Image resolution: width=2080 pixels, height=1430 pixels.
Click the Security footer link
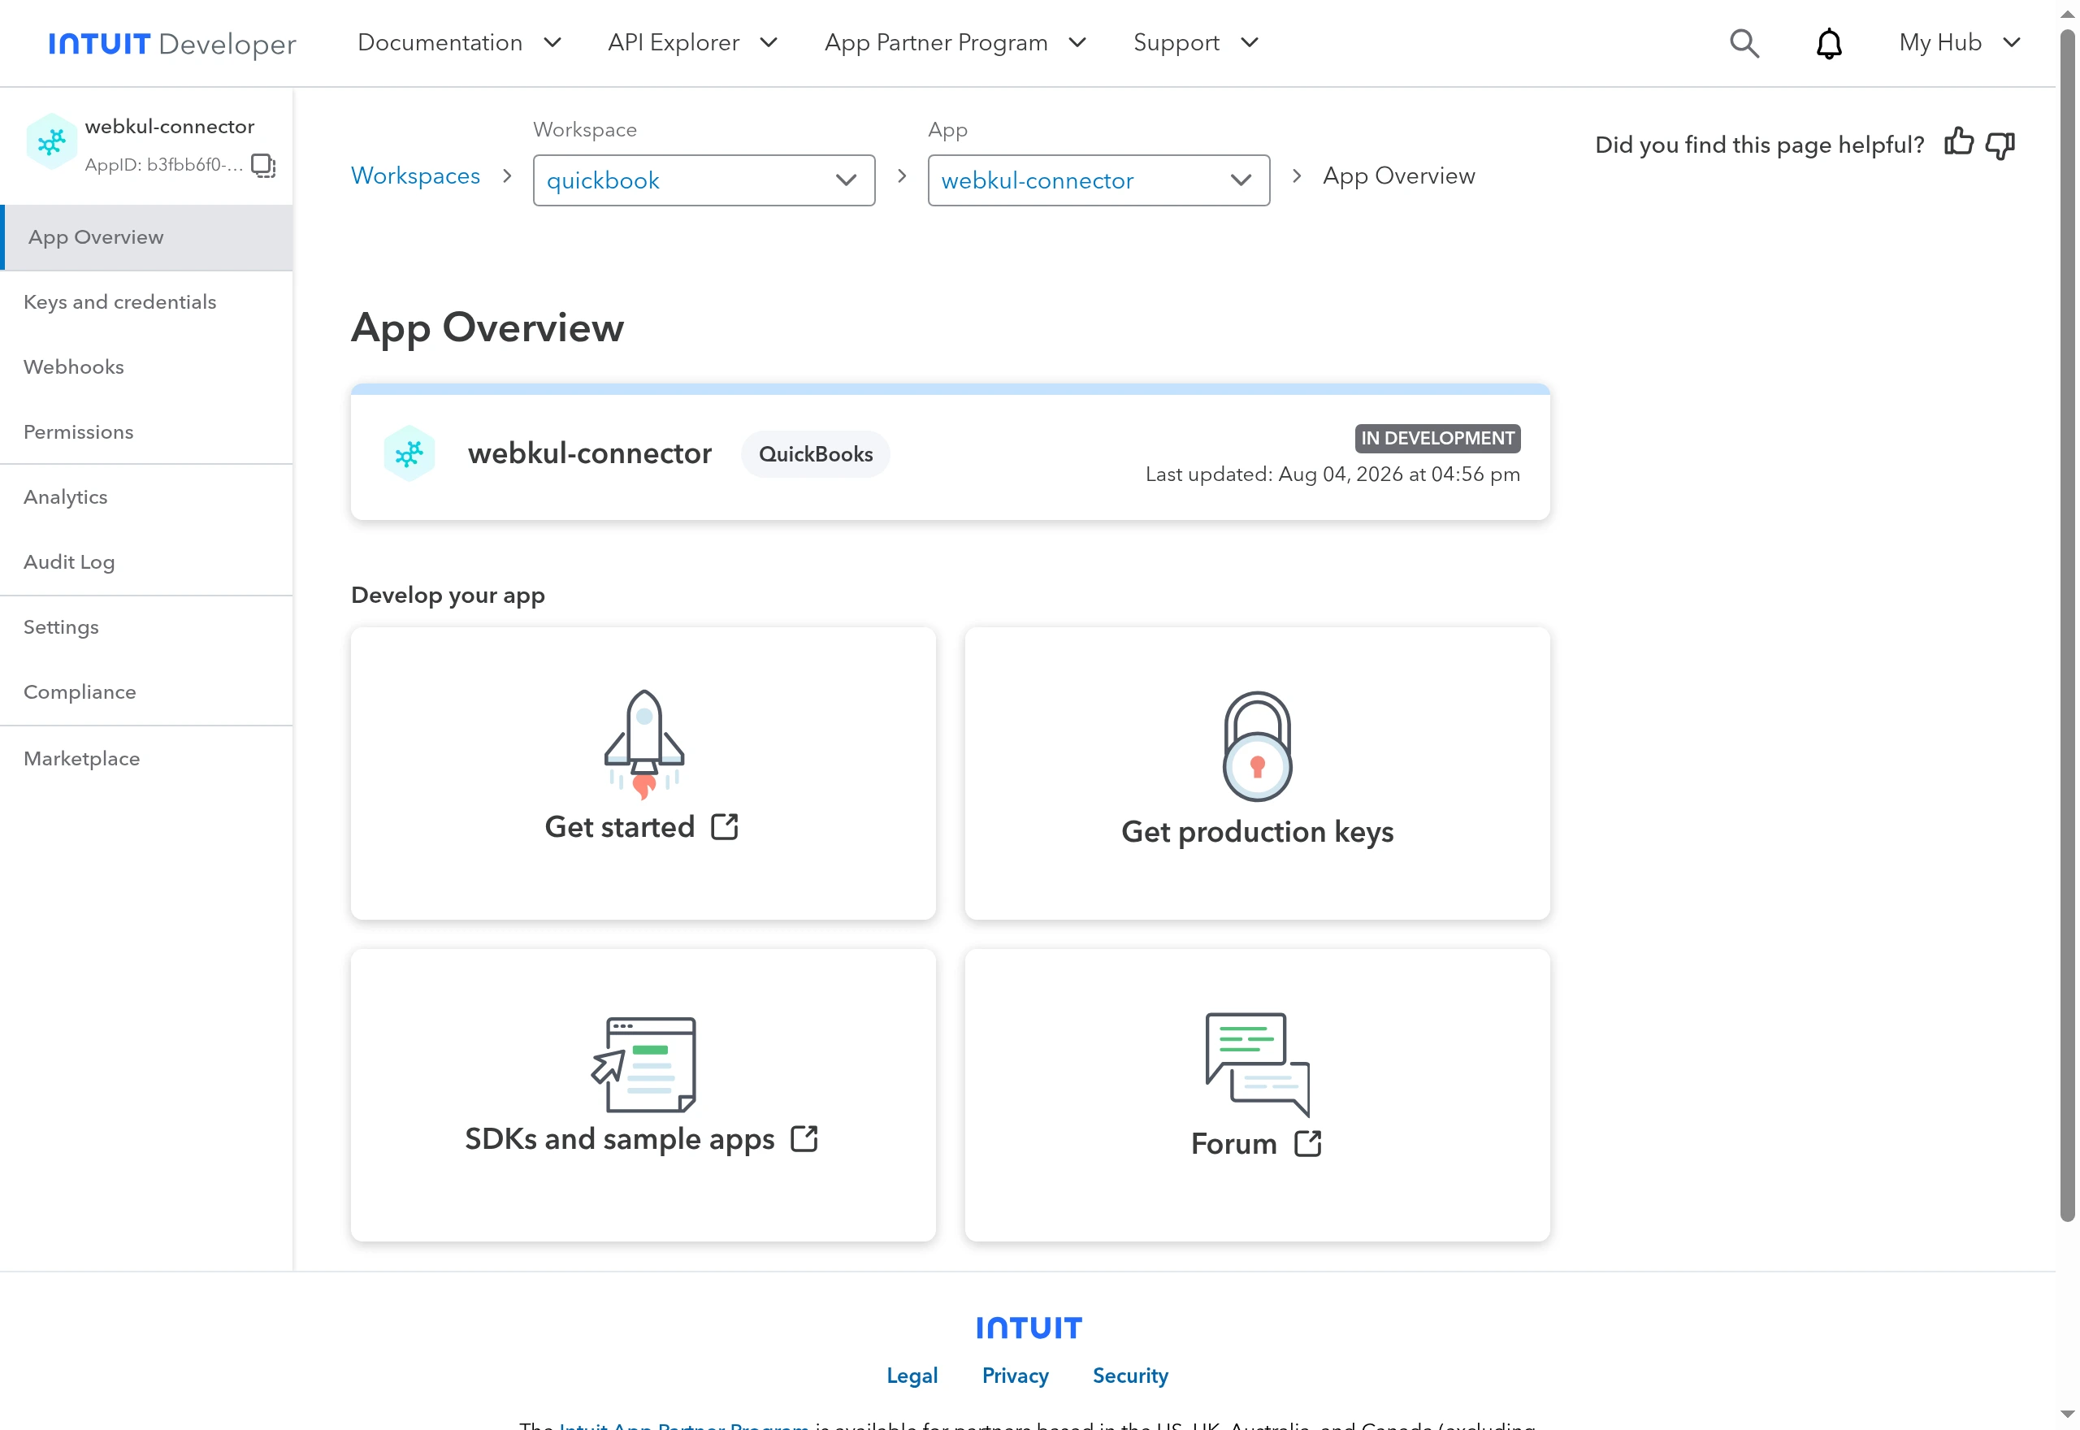tap(1130, 1376)
